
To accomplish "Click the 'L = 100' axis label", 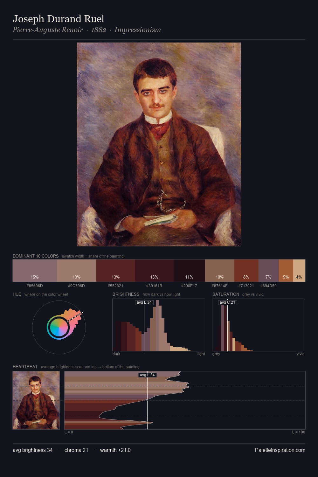I will point(299,432).
